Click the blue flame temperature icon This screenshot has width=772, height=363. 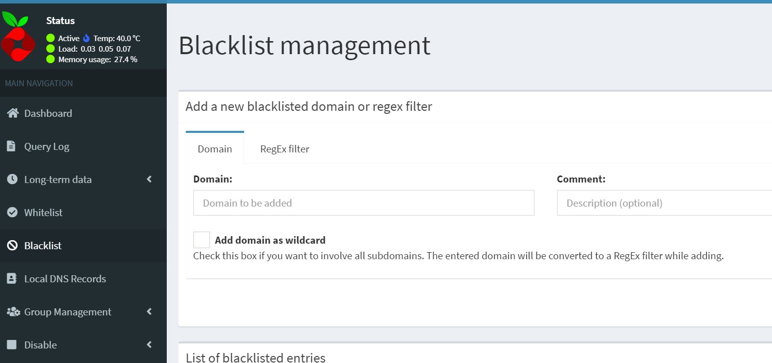(86, 38)
